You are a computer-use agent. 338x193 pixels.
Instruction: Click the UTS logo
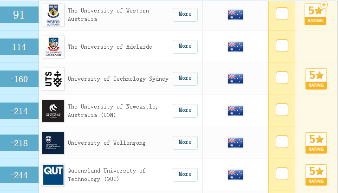pos(53,79)
